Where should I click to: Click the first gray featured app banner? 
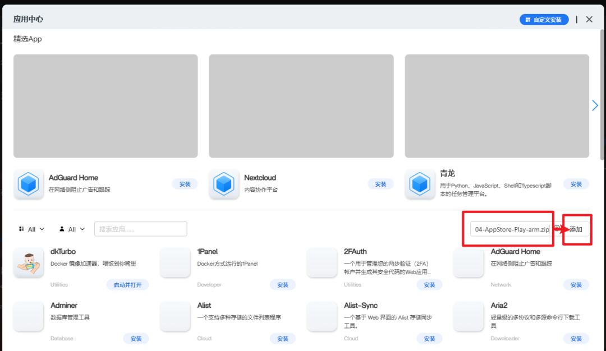point(105,105)
